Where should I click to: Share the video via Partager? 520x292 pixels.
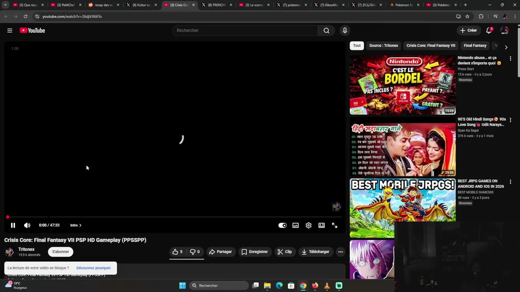point(220,252)
